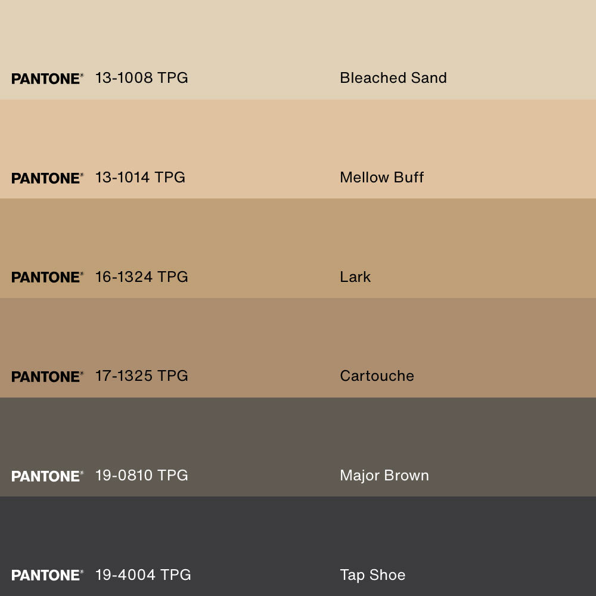
Task: Select the "Cartouche" name label
Action: pos(377,376)
